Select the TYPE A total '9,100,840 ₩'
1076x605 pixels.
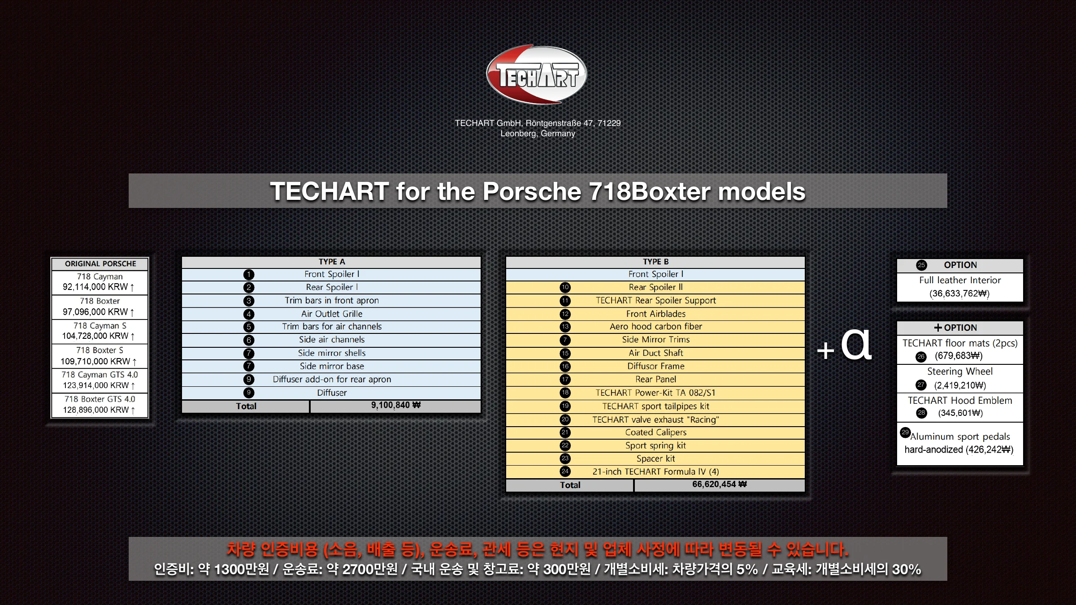click(395, 406)
